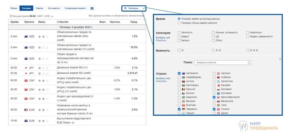Click the Фильтры filter icon button

tap(126, 8)
